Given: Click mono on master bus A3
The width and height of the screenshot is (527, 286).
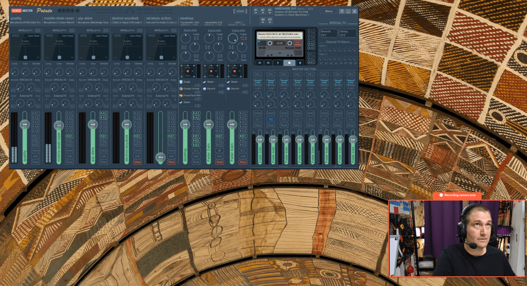Looking at the screenshot, I should (x=284, y=113).
